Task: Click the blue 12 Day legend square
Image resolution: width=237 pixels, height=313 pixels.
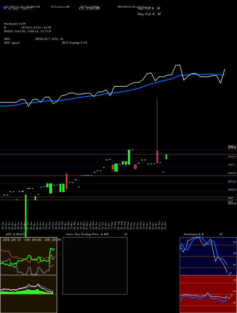Action: pos(5,8)
